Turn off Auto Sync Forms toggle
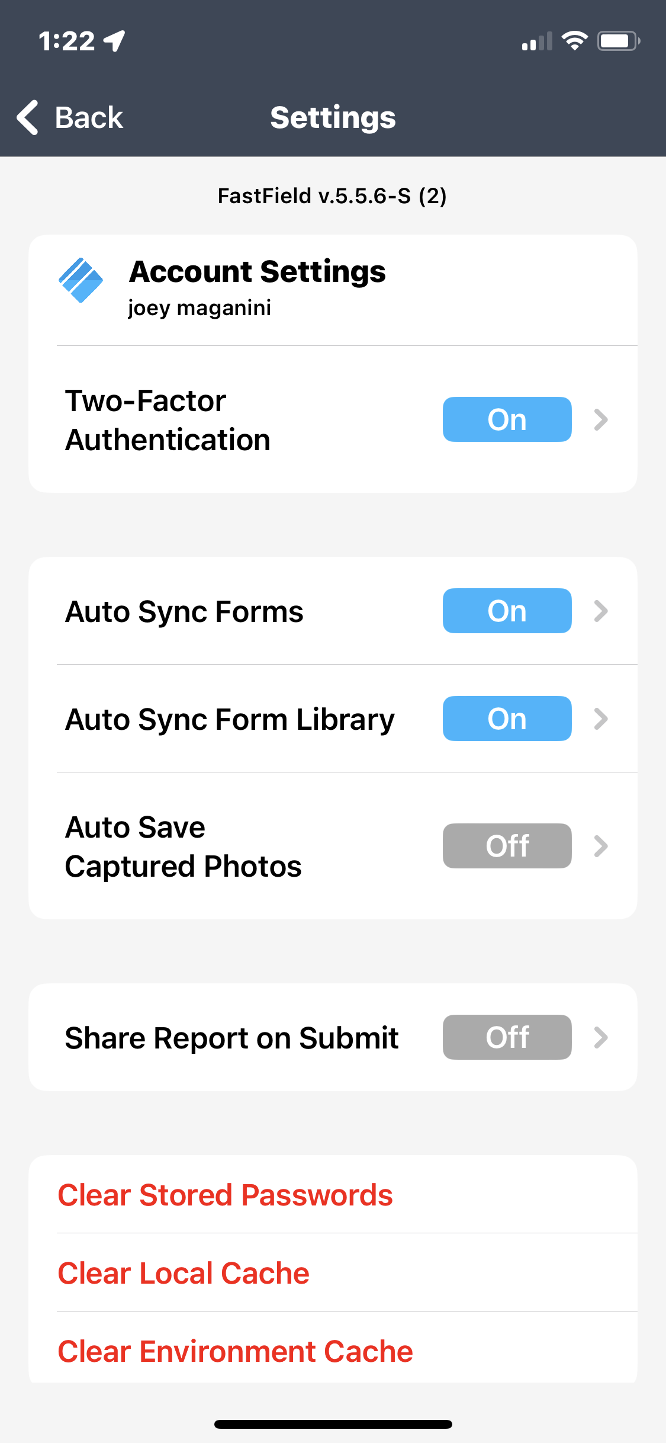 (x=507, y=611)
